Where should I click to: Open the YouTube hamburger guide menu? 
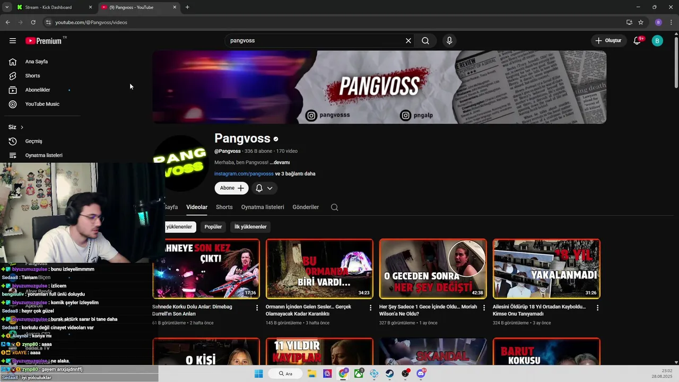click(12, 41)
